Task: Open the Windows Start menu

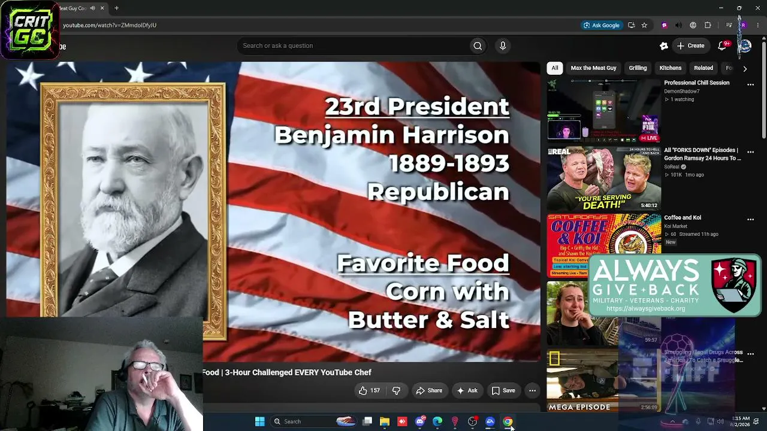Action: click(x=259, y=421)
